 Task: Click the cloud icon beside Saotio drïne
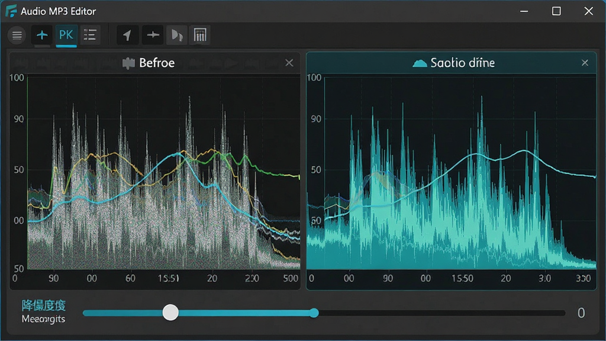[420, 63]
